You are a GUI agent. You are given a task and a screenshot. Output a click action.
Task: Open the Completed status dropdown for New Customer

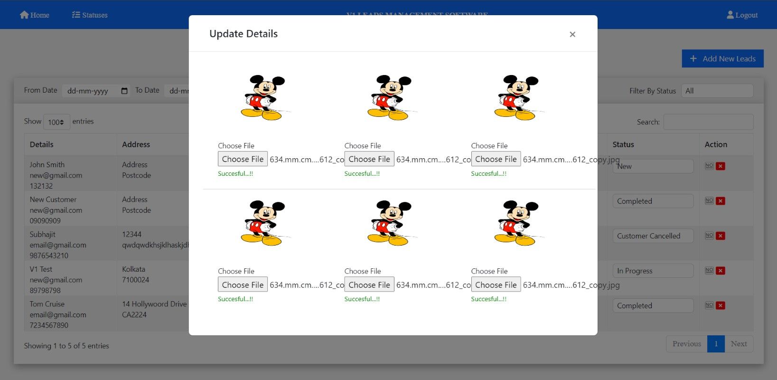tap(653, 201)
